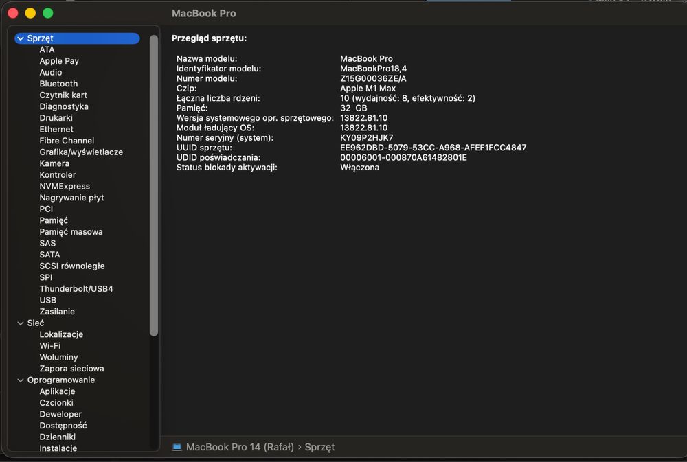Screen dimensions: 687x462
Task: Click the serial number KY09P2HJK7
Action: pyautogui.click(x=366, y=137)
